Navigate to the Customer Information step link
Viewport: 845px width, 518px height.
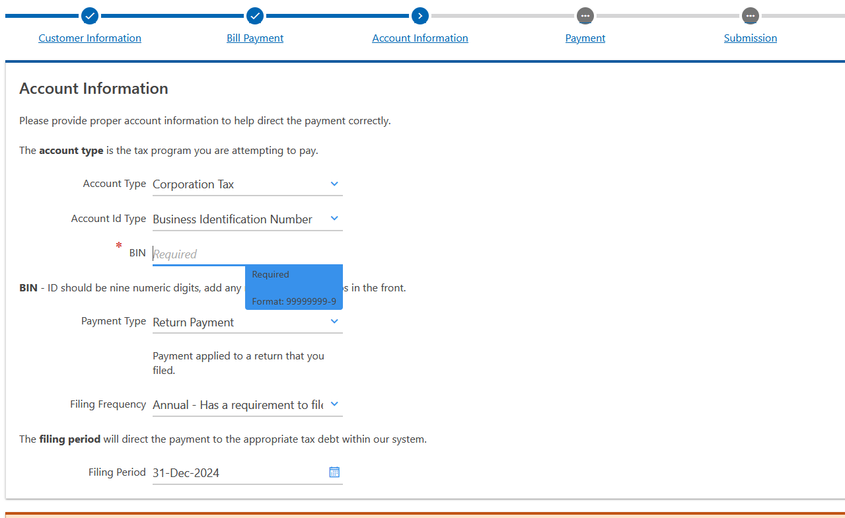(89, 38)
